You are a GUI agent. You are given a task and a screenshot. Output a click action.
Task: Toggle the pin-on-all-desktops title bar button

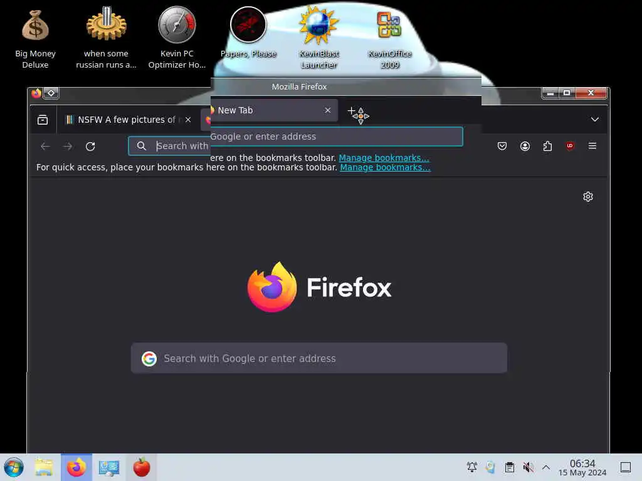(51, 93)
